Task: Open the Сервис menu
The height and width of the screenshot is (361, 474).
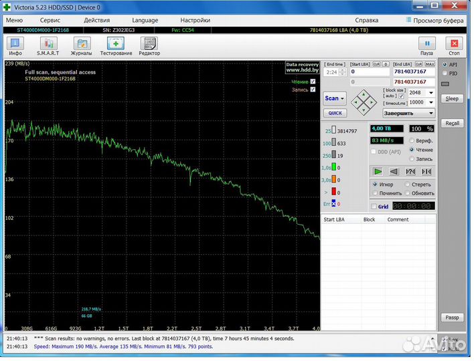Action: pos(50,20)
